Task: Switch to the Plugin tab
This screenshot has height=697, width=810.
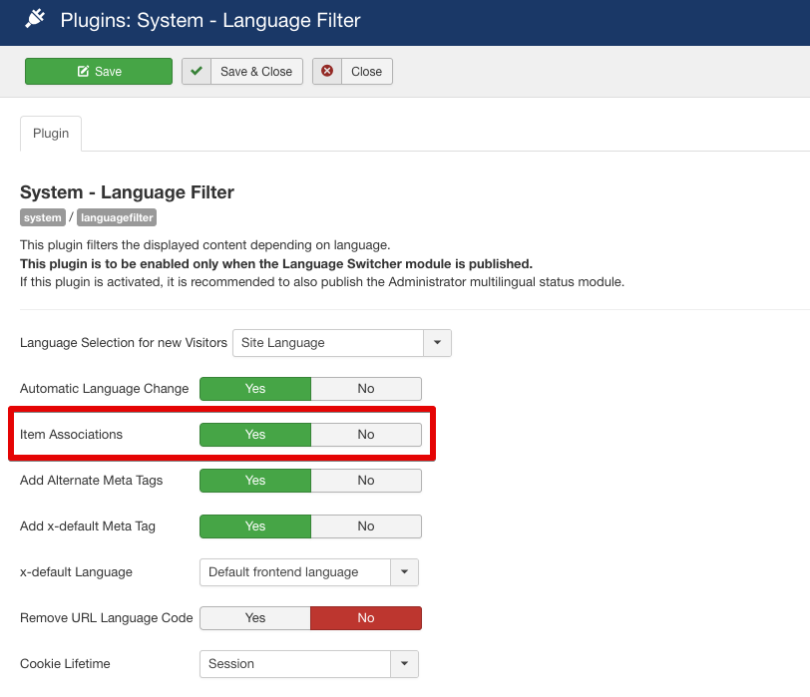Action: (51, 134)
